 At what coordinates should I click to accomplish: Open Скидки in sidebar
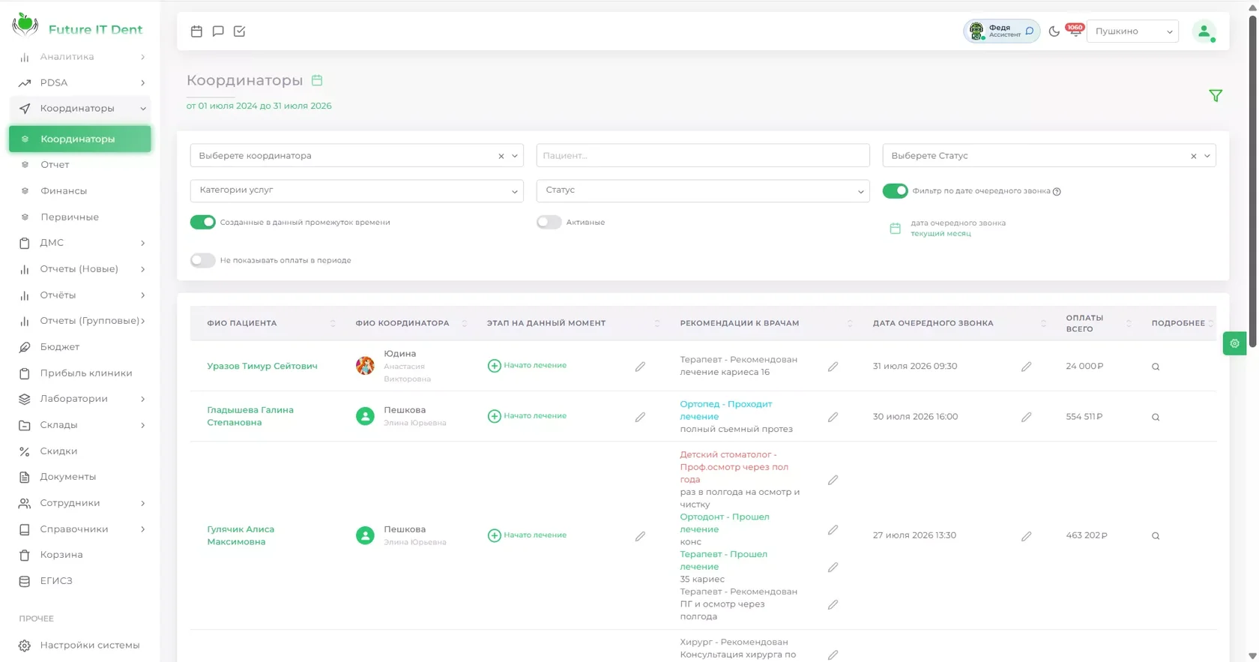80,451
